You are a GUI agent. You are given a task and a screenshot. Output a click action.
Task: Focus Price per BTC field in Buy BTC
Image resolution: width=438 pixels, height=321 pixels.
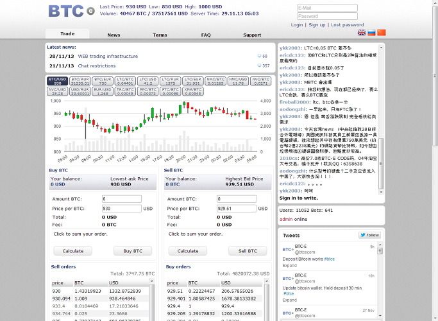(121, 208)
